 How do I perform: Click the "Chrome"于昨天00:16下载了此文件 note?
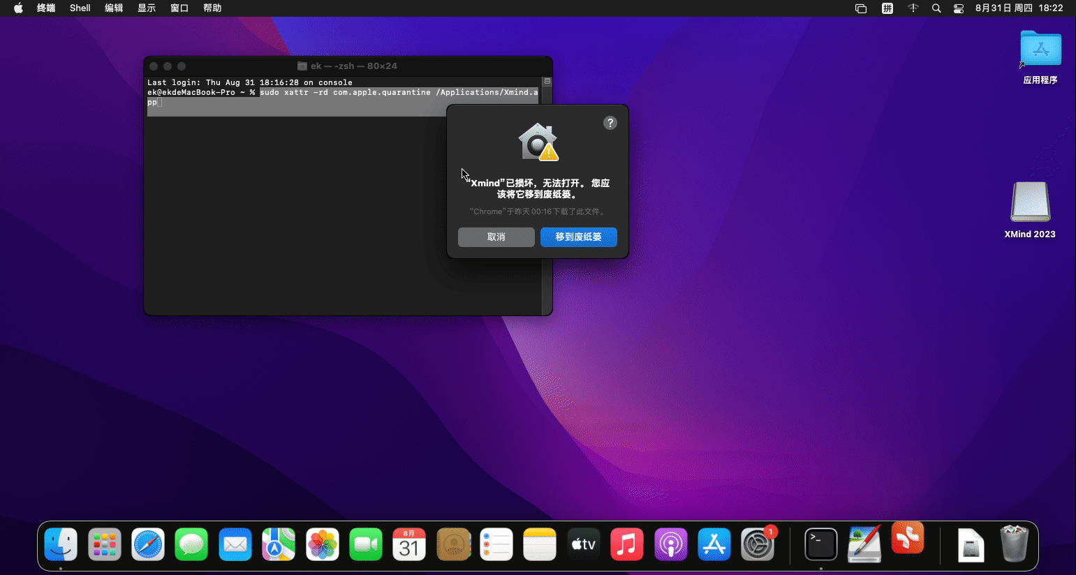click(x=538, y=211)
